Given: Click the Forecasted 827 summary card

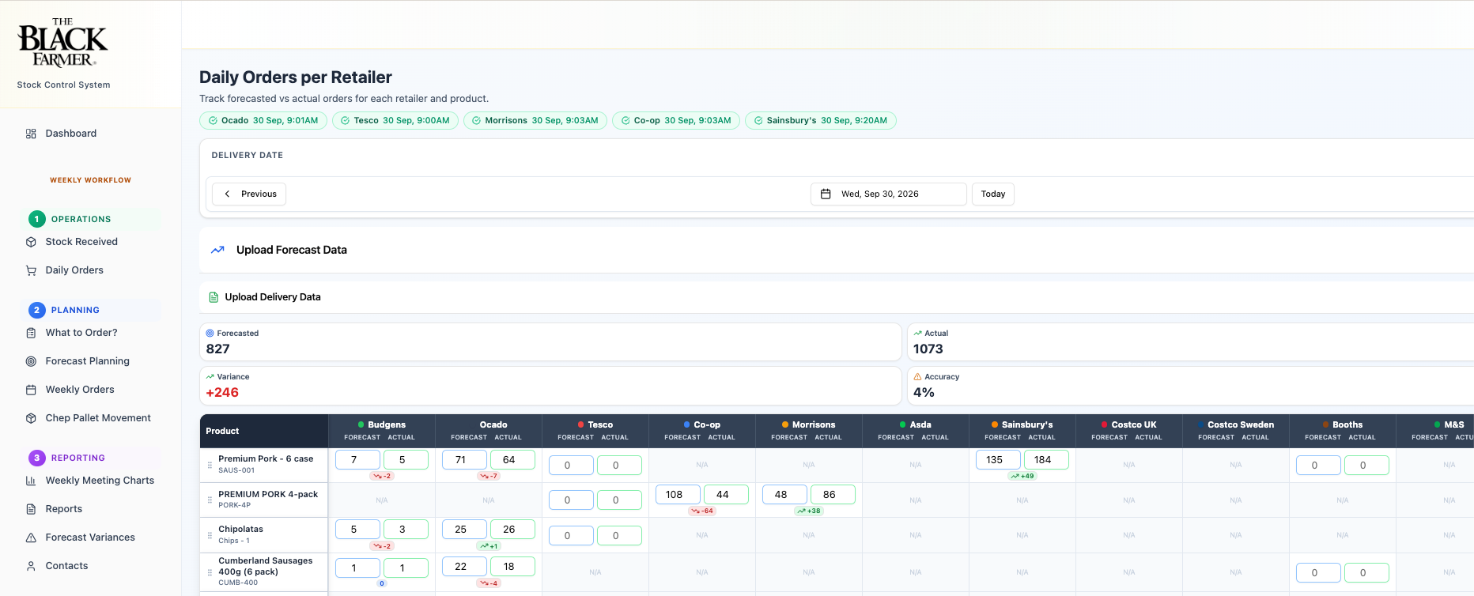Looking at the screenshot, I should coord(550,342).
